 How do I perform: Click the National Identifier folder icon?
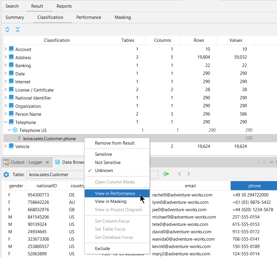tap(11, 97)
